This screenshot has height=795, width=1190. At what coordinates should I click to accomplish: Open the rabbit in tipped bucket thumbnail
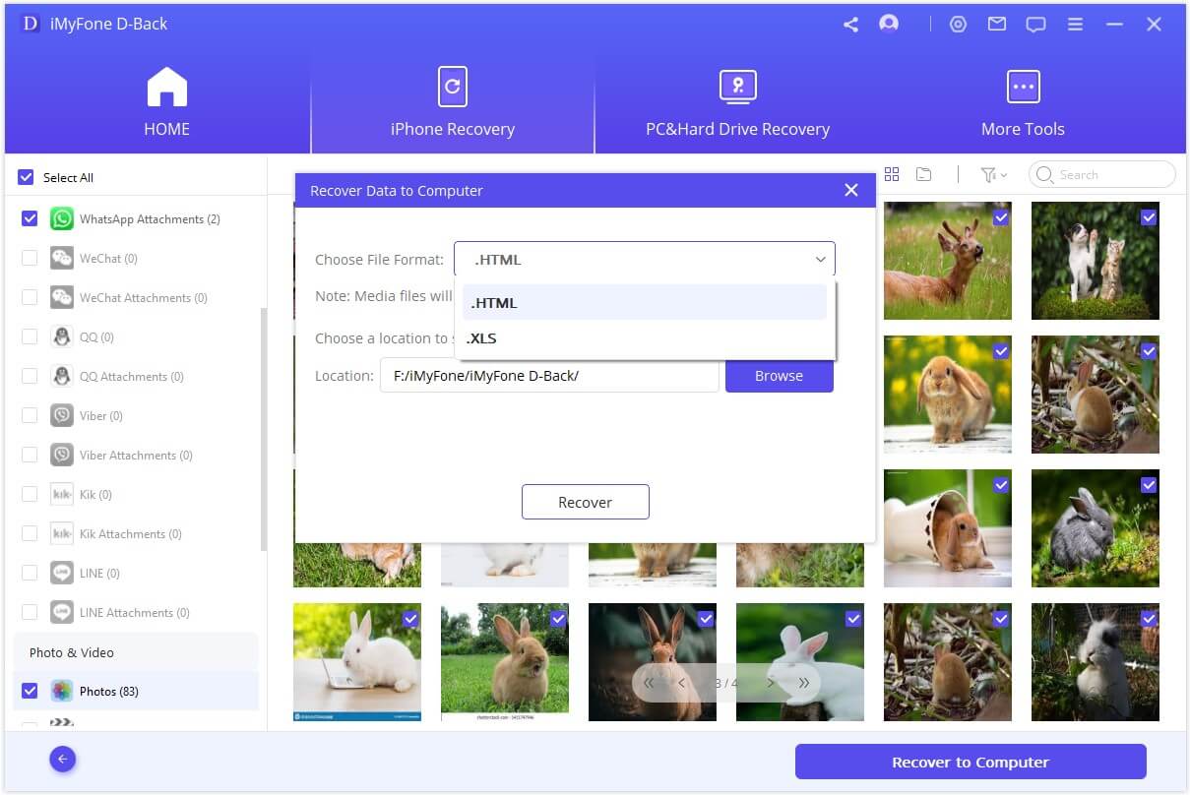pyautogui.click(x=948, y=528)
